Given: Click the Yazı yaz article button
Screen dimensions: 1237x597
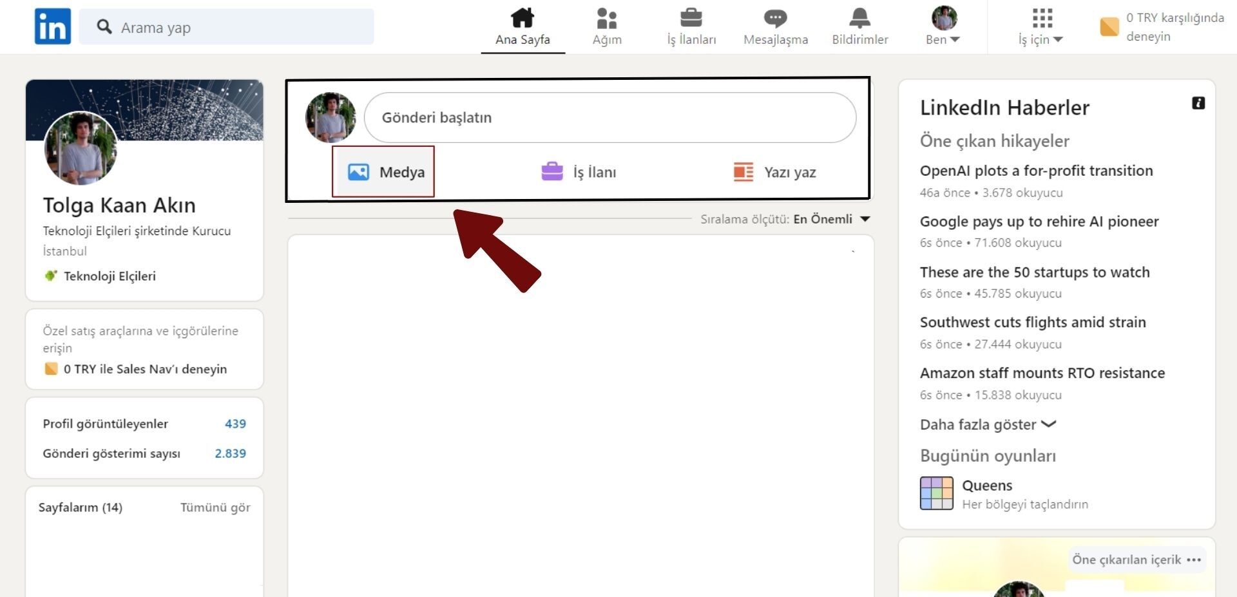Looking at the screenshot, I should pos(775,172).
